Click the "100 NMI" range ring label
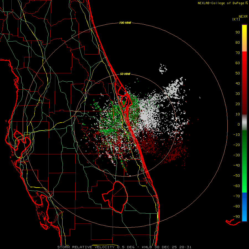 [125, 23]
